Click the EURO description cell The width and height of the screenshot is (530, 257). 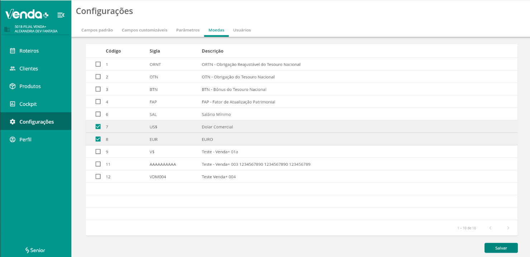coord(207,139)
